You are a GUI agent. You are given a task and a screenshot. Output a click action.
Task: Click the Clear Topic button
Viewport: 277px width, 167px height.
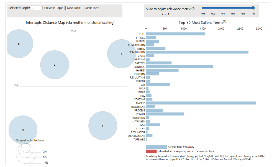click(92, 8)
